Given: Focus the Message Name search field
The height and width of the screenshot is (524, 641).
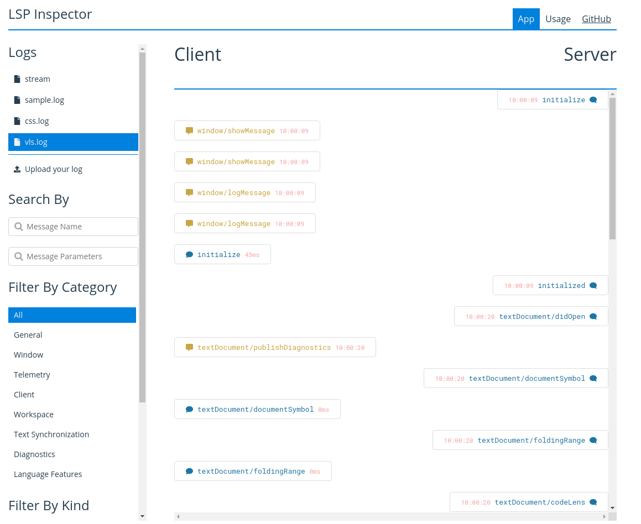Looking at the screenshot, I should click(73, 226).
